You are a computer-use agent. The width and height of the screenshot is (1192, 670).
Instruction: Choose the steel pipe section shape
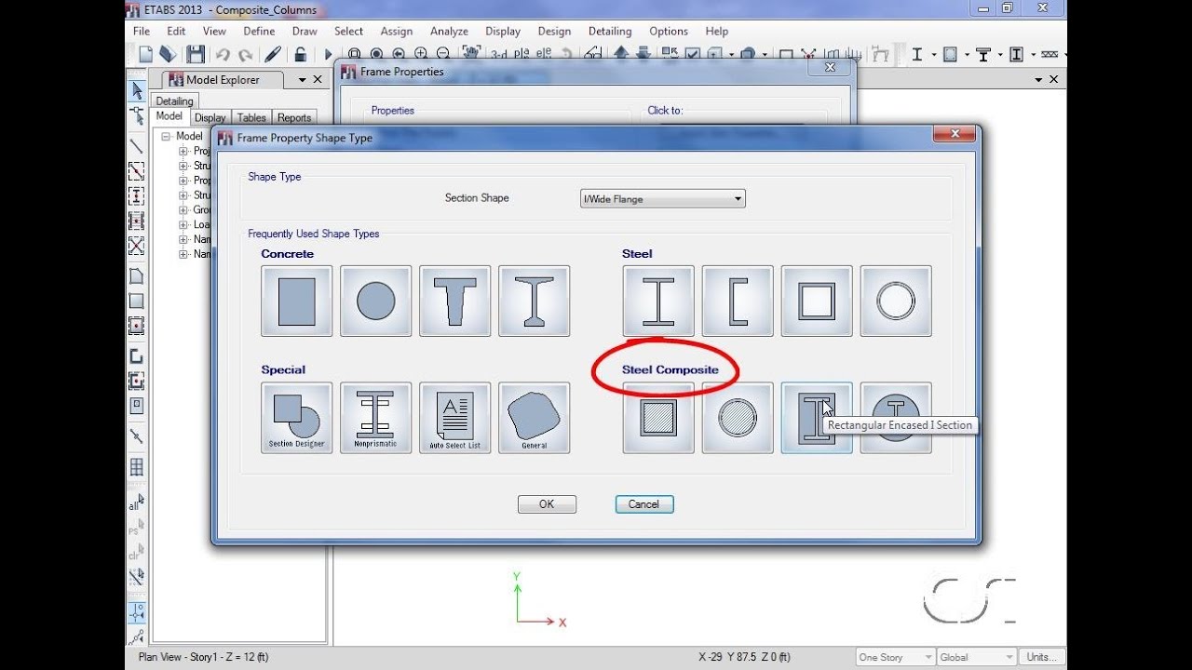pos(896,301)
